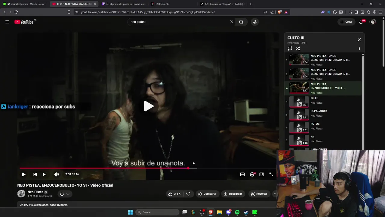Go to the YouTube home logo
Screen dimensions: 385x217
tap(24, 22)
